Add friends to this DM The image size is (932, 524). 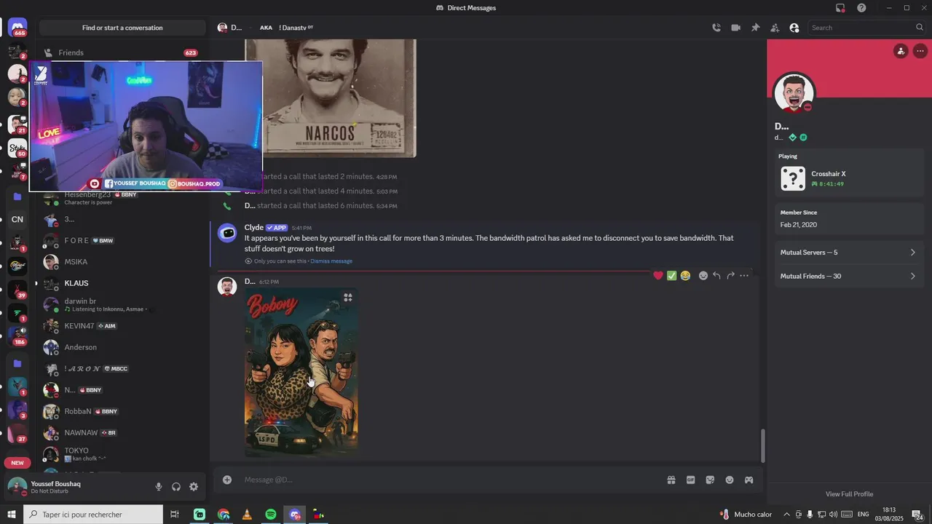point(775,28)
